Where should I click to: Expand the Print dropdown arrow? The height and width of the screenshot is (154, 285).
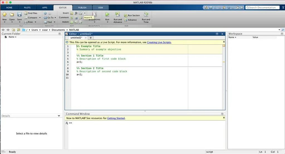(35, 22)
